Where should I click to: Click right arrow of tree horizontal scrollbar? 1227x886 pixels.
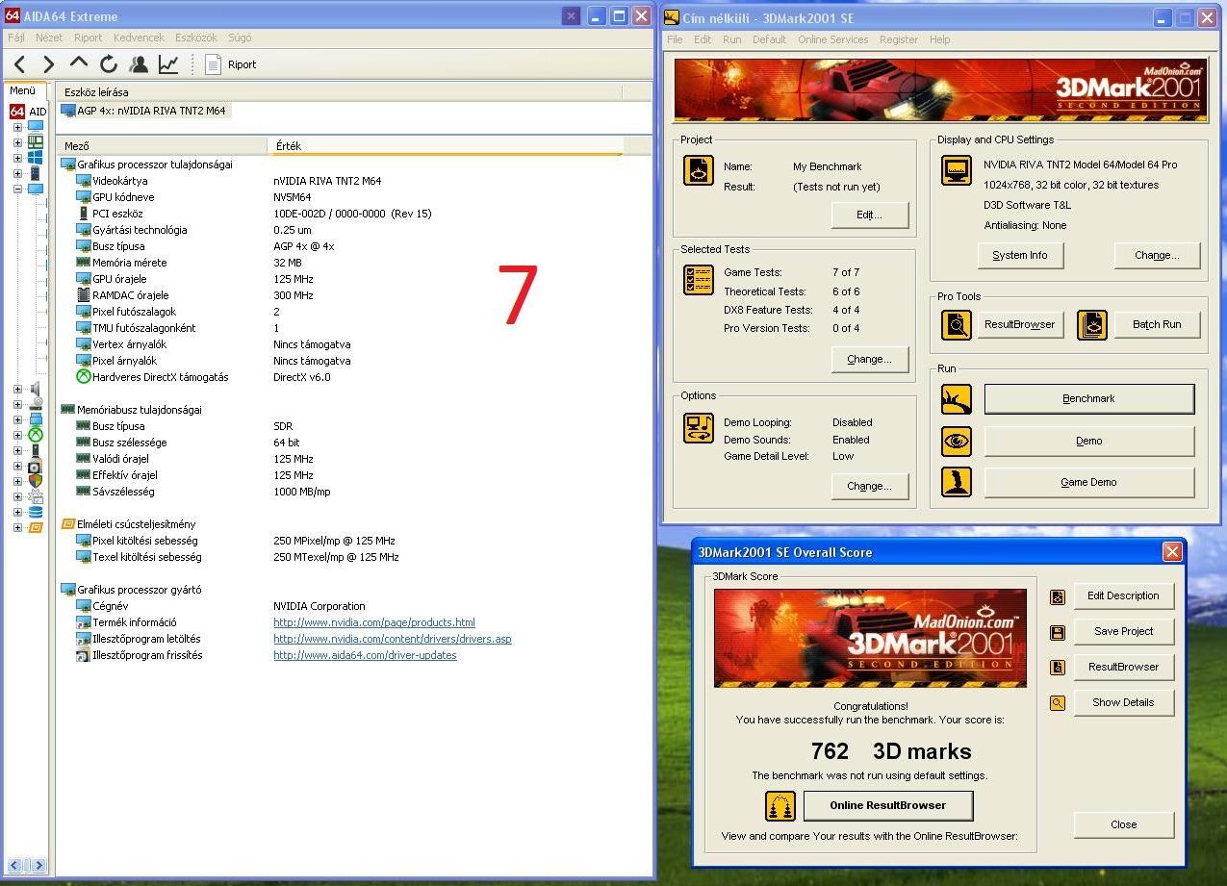coord(39,866)
